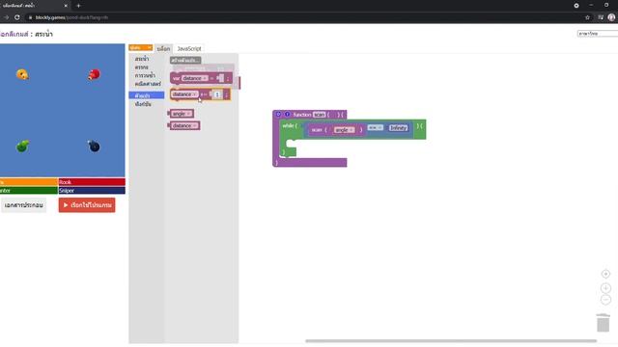Open the orange player selector dropdown
The width and height of the screenshot is (618, 347).
pos(140,47)
